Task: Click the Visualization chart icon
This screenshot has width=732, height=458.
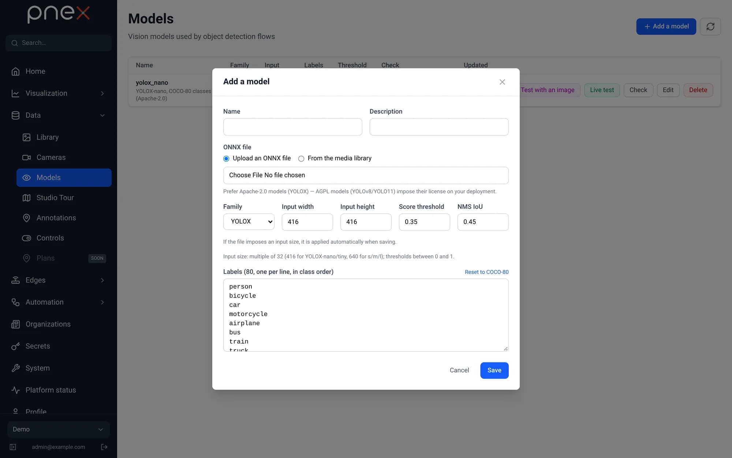Action: pyautogui.click(x=15, y=93)
